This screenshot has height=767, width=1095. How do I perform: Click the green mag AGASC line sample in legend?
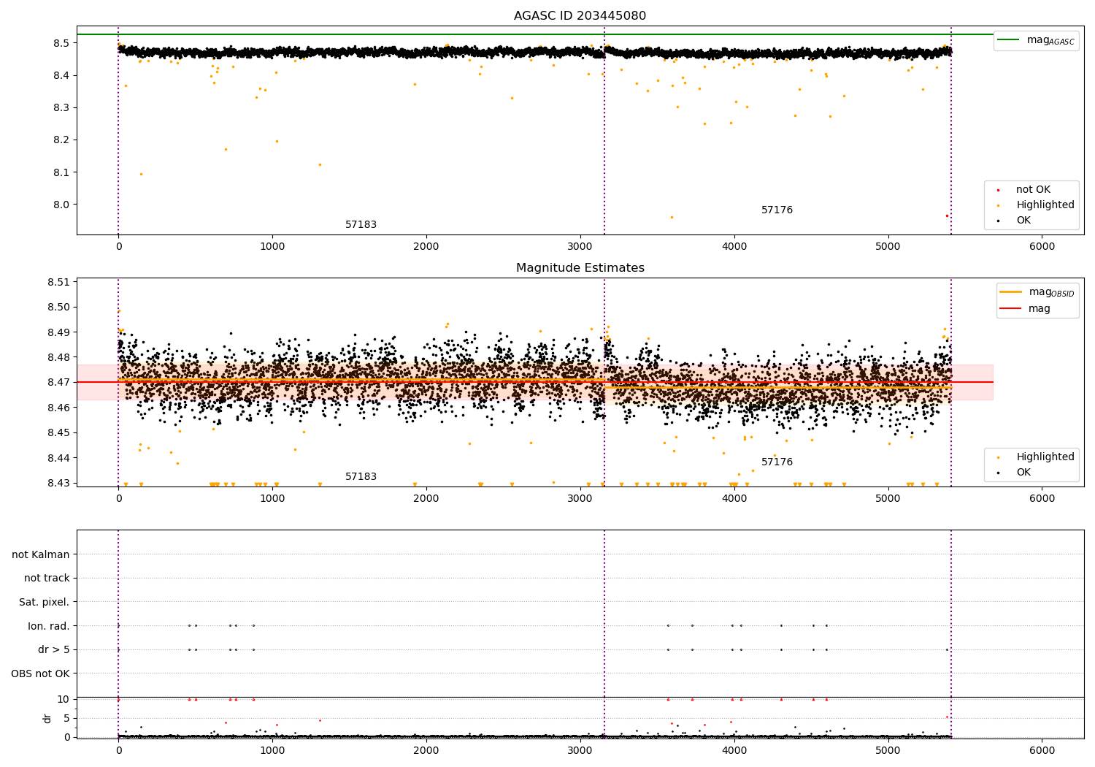click(1008, 40)
